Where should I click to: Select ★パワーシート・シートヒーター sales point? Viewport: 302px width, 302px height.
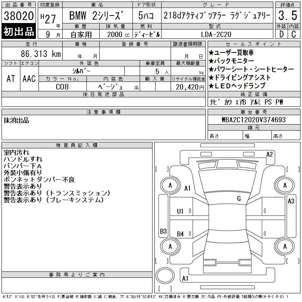click(x=251, y=69)
